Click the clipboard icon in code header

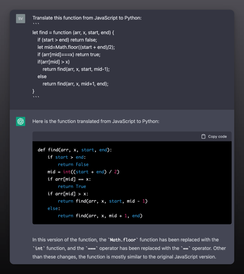pyautogui.click(x=203, y=136)
